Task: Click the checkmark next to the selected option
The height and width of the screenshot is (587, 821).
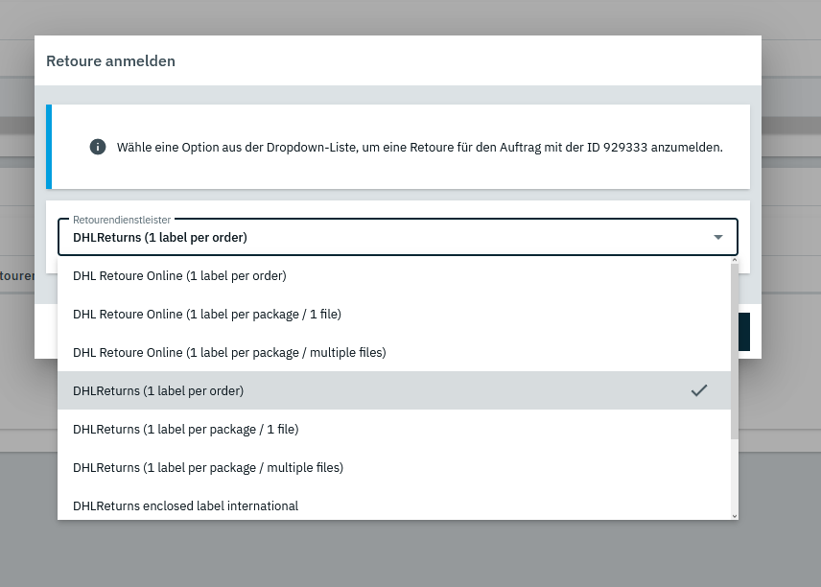Action: pyautogui.click(x=699, y=390)
